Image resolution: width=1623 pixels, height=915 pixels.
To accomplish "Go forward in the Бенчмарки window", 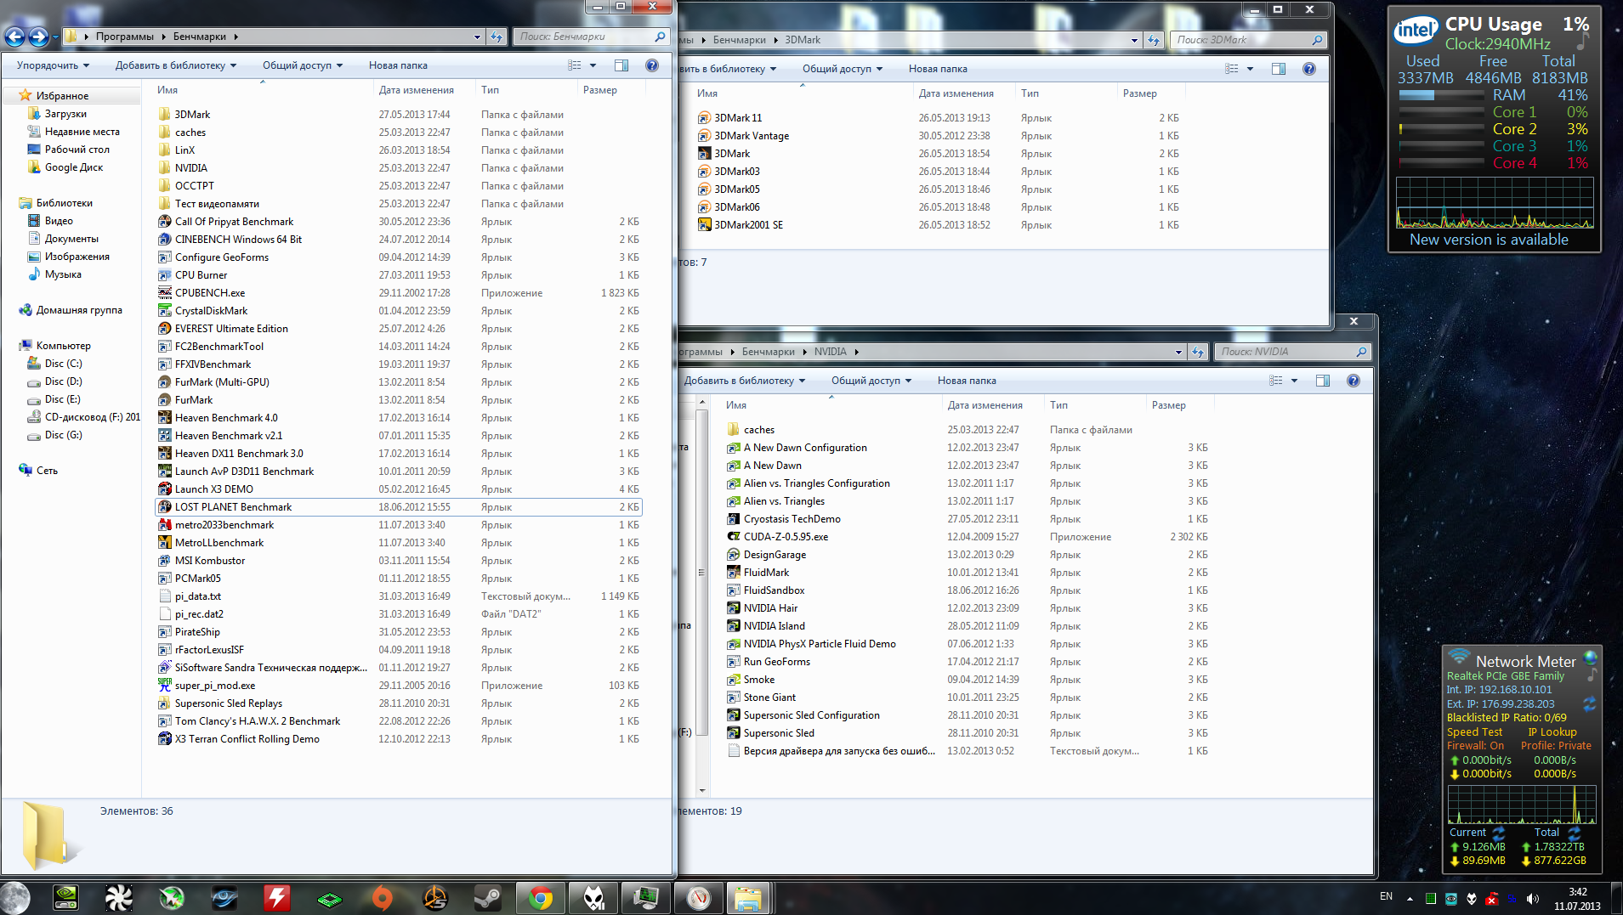I will [x=38, y=37].
